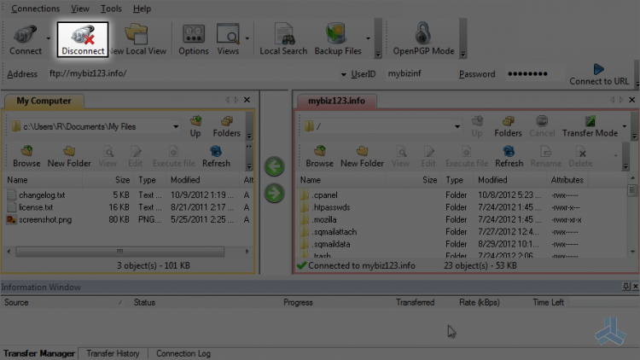Screen dimensions: 640x360
Task: Open Transfer Mode in remote pane
Action: coord(590,126)
